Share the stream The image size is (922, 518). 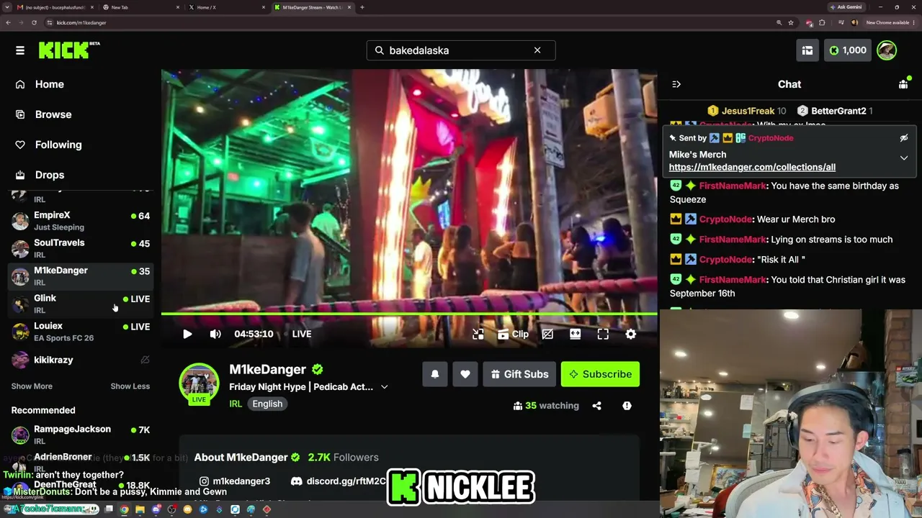click(x=596, y=406)
